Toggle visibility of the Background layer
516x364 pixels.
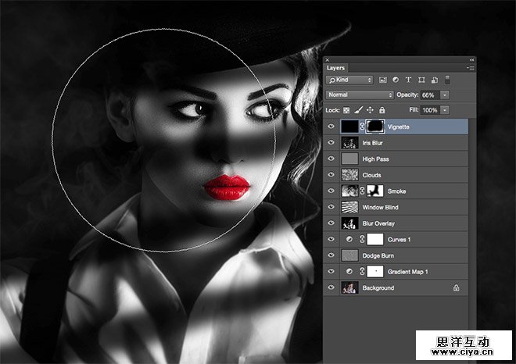pos(331,288)
